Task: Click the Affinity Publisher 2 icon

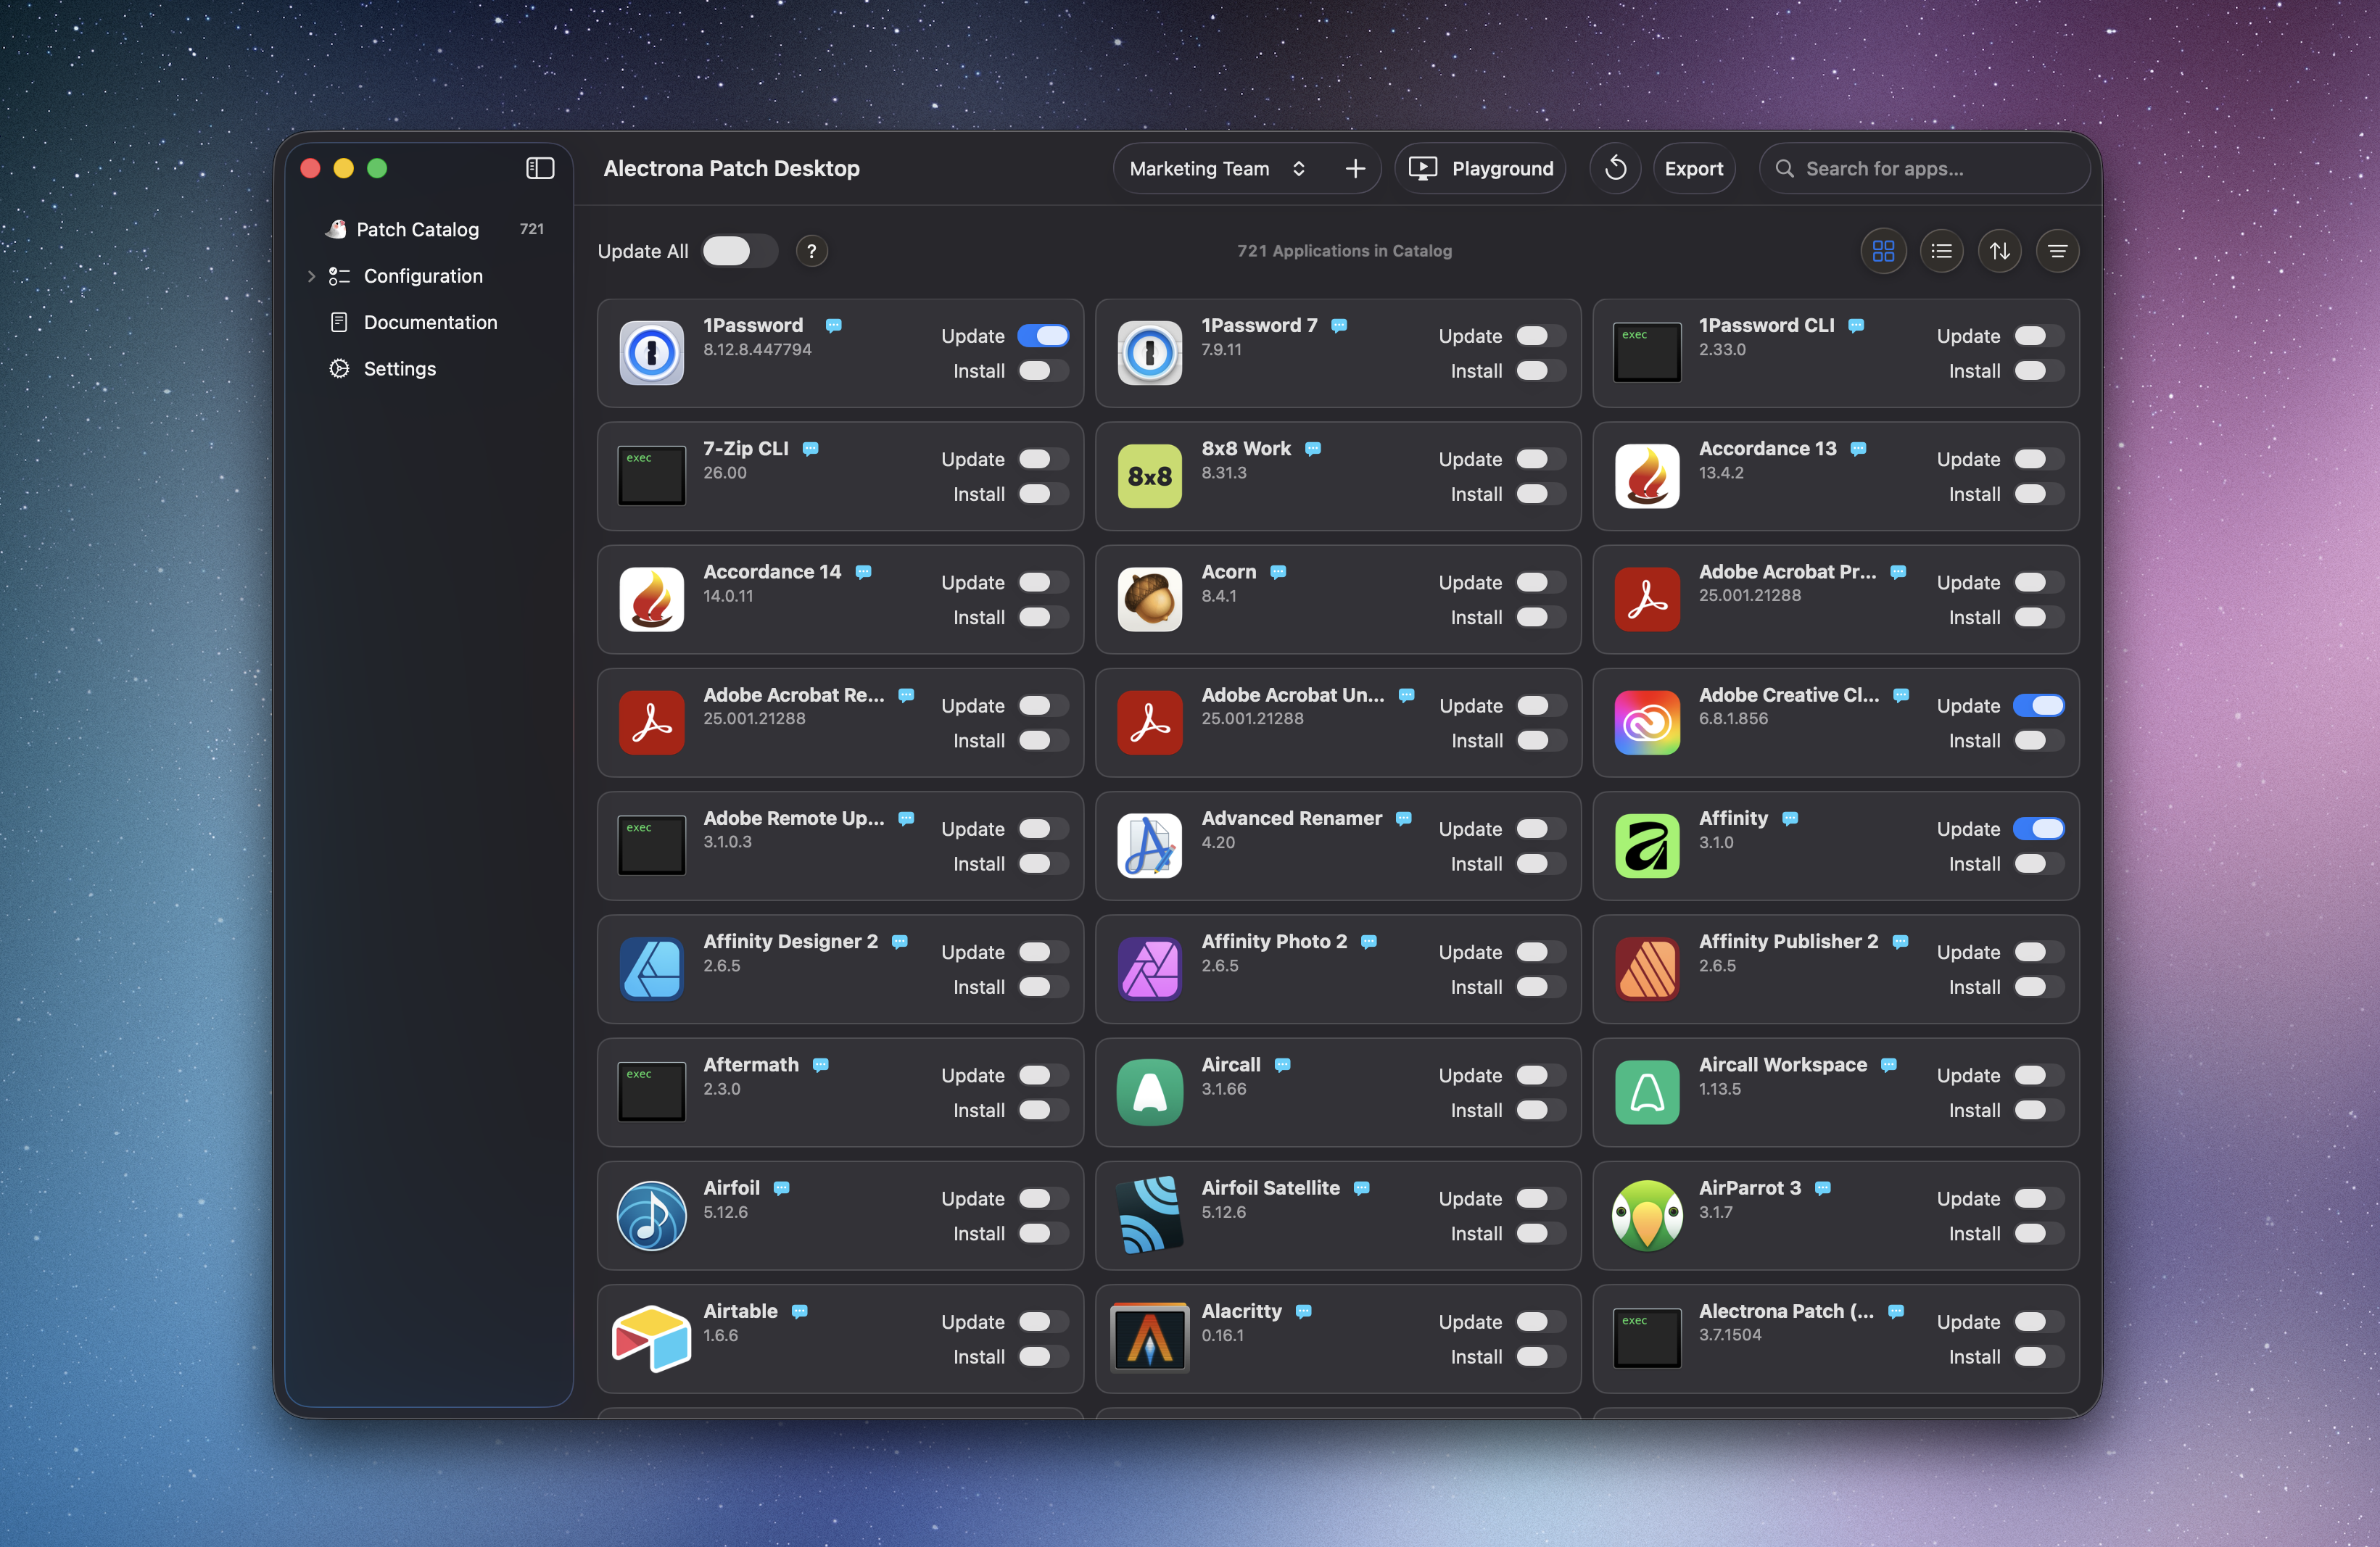Action: click(1647, 969)
